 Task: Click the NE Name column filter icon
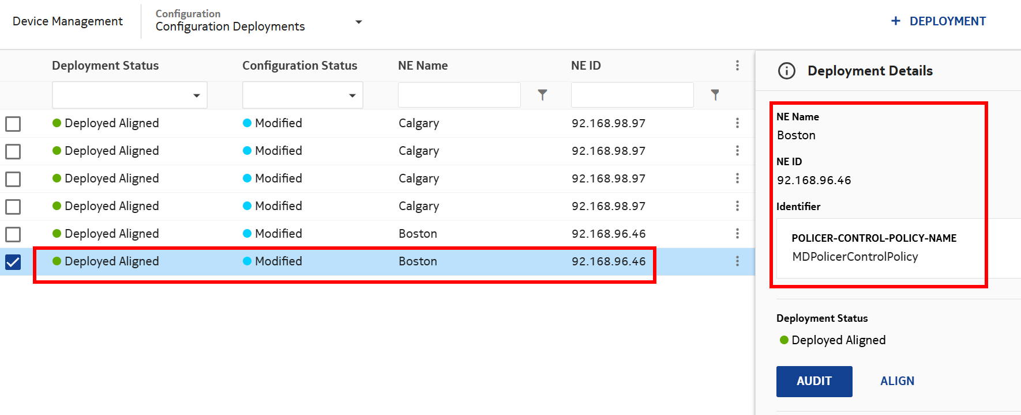(x=542, y=95)
